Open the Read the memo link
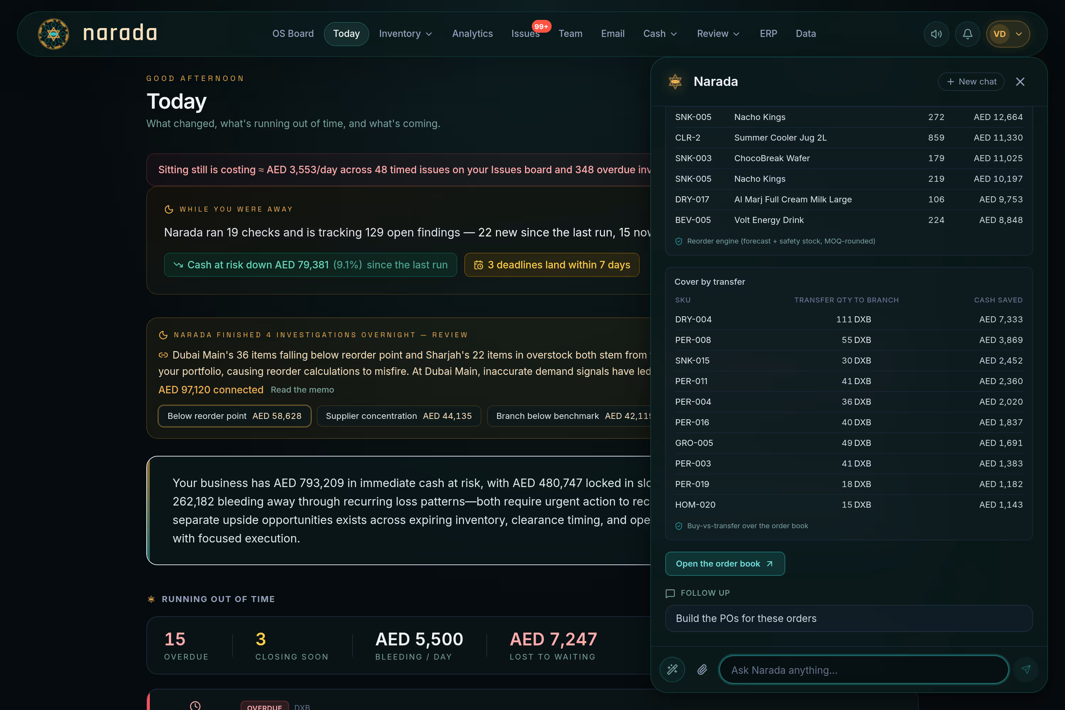 (x=302, y=390)
